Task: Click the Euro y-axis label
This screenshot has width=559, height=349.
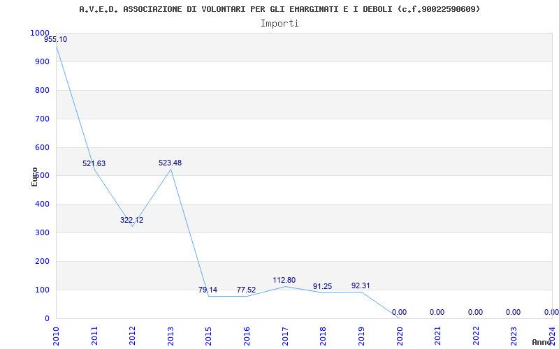Action: (x=34, y=176)
